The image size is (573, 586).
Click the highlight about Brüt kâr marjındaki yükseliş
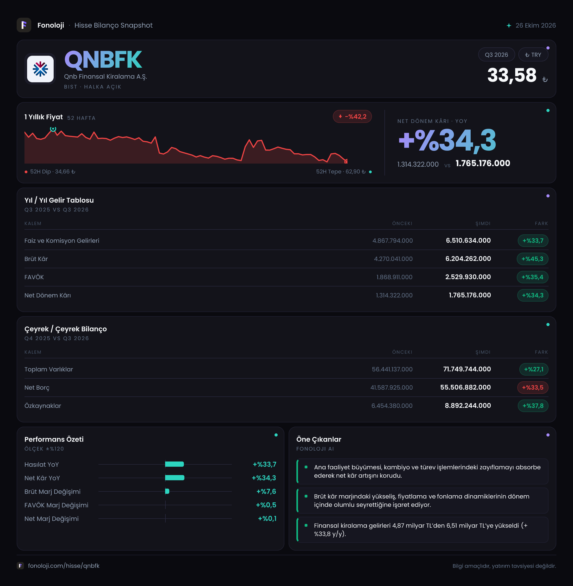(x=422, y=501)
